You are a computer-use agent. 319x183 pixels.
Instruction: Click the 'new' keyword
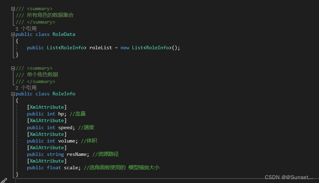125,48
